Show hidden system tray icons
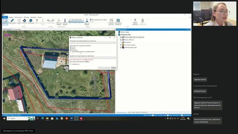The height and width of the screenshot is (134, 238). tap(165, 118)
